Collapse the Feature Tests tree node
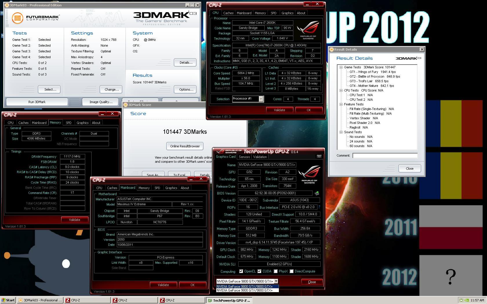This screenshot has height=304, width=487. [x=341, y=104]
